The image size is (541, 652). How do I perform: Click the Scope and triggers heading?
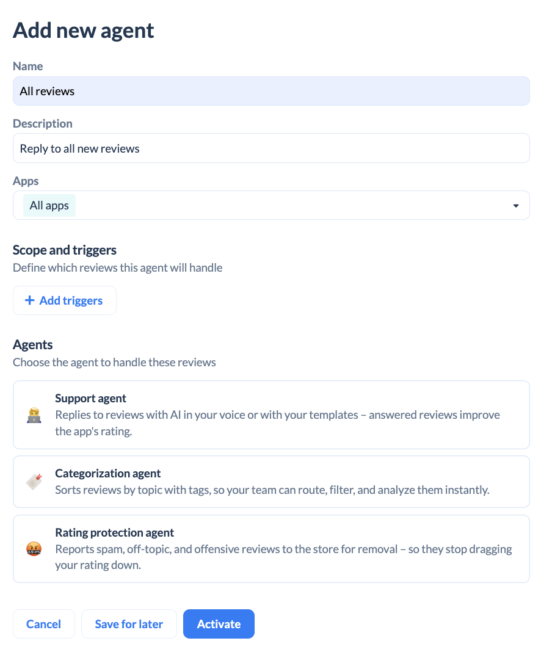(65, 250)
